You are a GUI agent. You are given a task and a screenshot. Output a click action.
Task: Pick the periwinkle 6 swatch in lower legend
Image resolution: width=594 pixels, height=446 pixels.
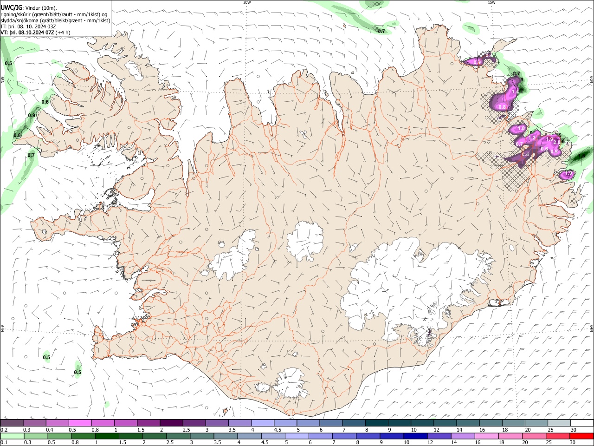click(x=321, y=436)
